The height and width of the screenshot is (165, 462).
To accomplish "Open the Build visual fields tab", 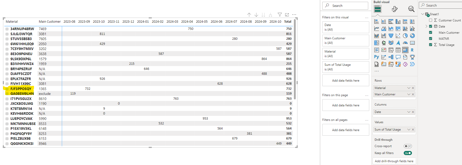I will pos(378,9).
